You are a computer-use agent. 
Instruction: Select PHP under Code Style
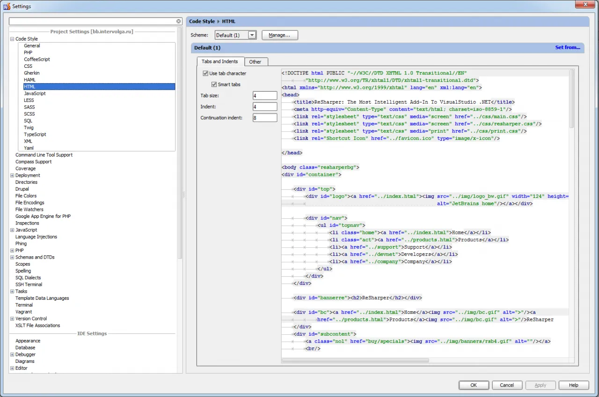(x=28, y=53)
